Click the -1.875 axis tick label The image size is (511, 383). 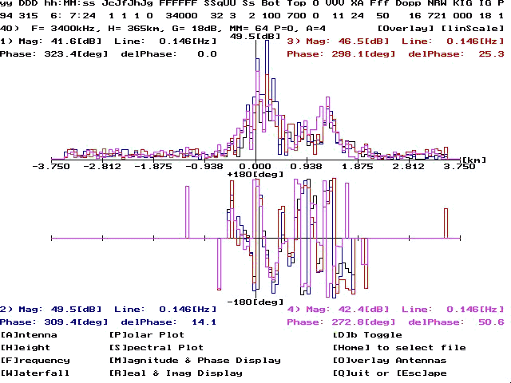point(153,167)
